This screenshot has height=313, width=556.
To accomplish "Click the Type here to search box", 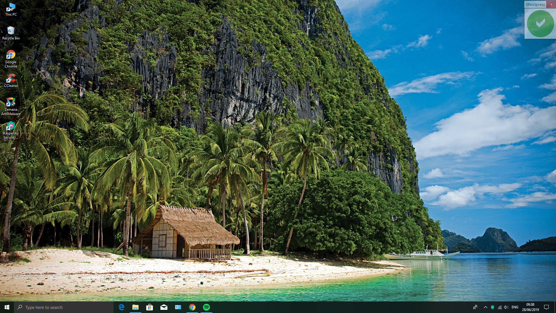I will click(64, 307).
